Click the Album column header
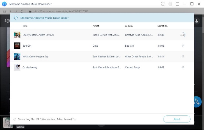204x130 pixels. 129,26
